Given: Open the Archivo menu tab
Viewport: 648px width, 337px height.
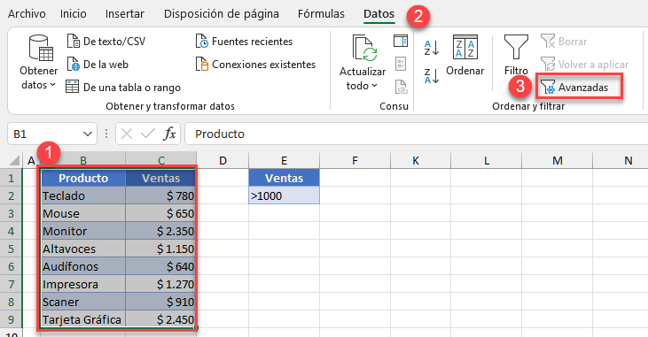Looking at the screenshot, I should (x=27, y=14).
